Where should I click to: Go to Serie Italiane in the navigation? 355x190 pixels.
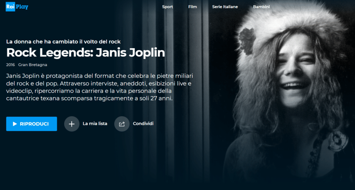click(225, 7)
